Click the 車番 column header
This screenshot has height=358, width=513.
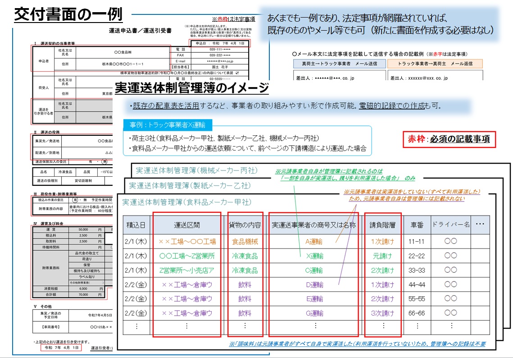pos(417,225)
